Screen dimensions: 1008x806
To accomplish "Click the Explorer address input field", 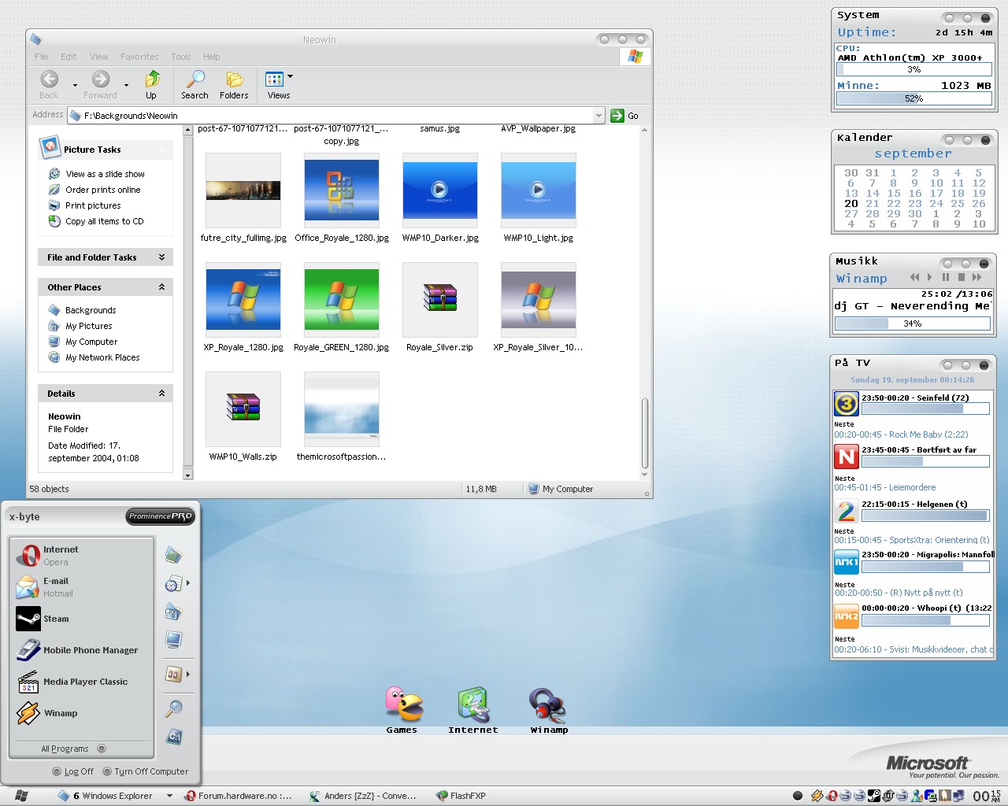I will pos(336,116).
